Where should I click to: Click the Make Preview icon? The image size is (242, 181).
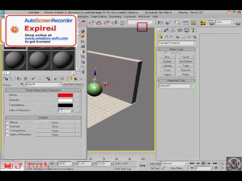pyautogui.click(x=83, y=57)
